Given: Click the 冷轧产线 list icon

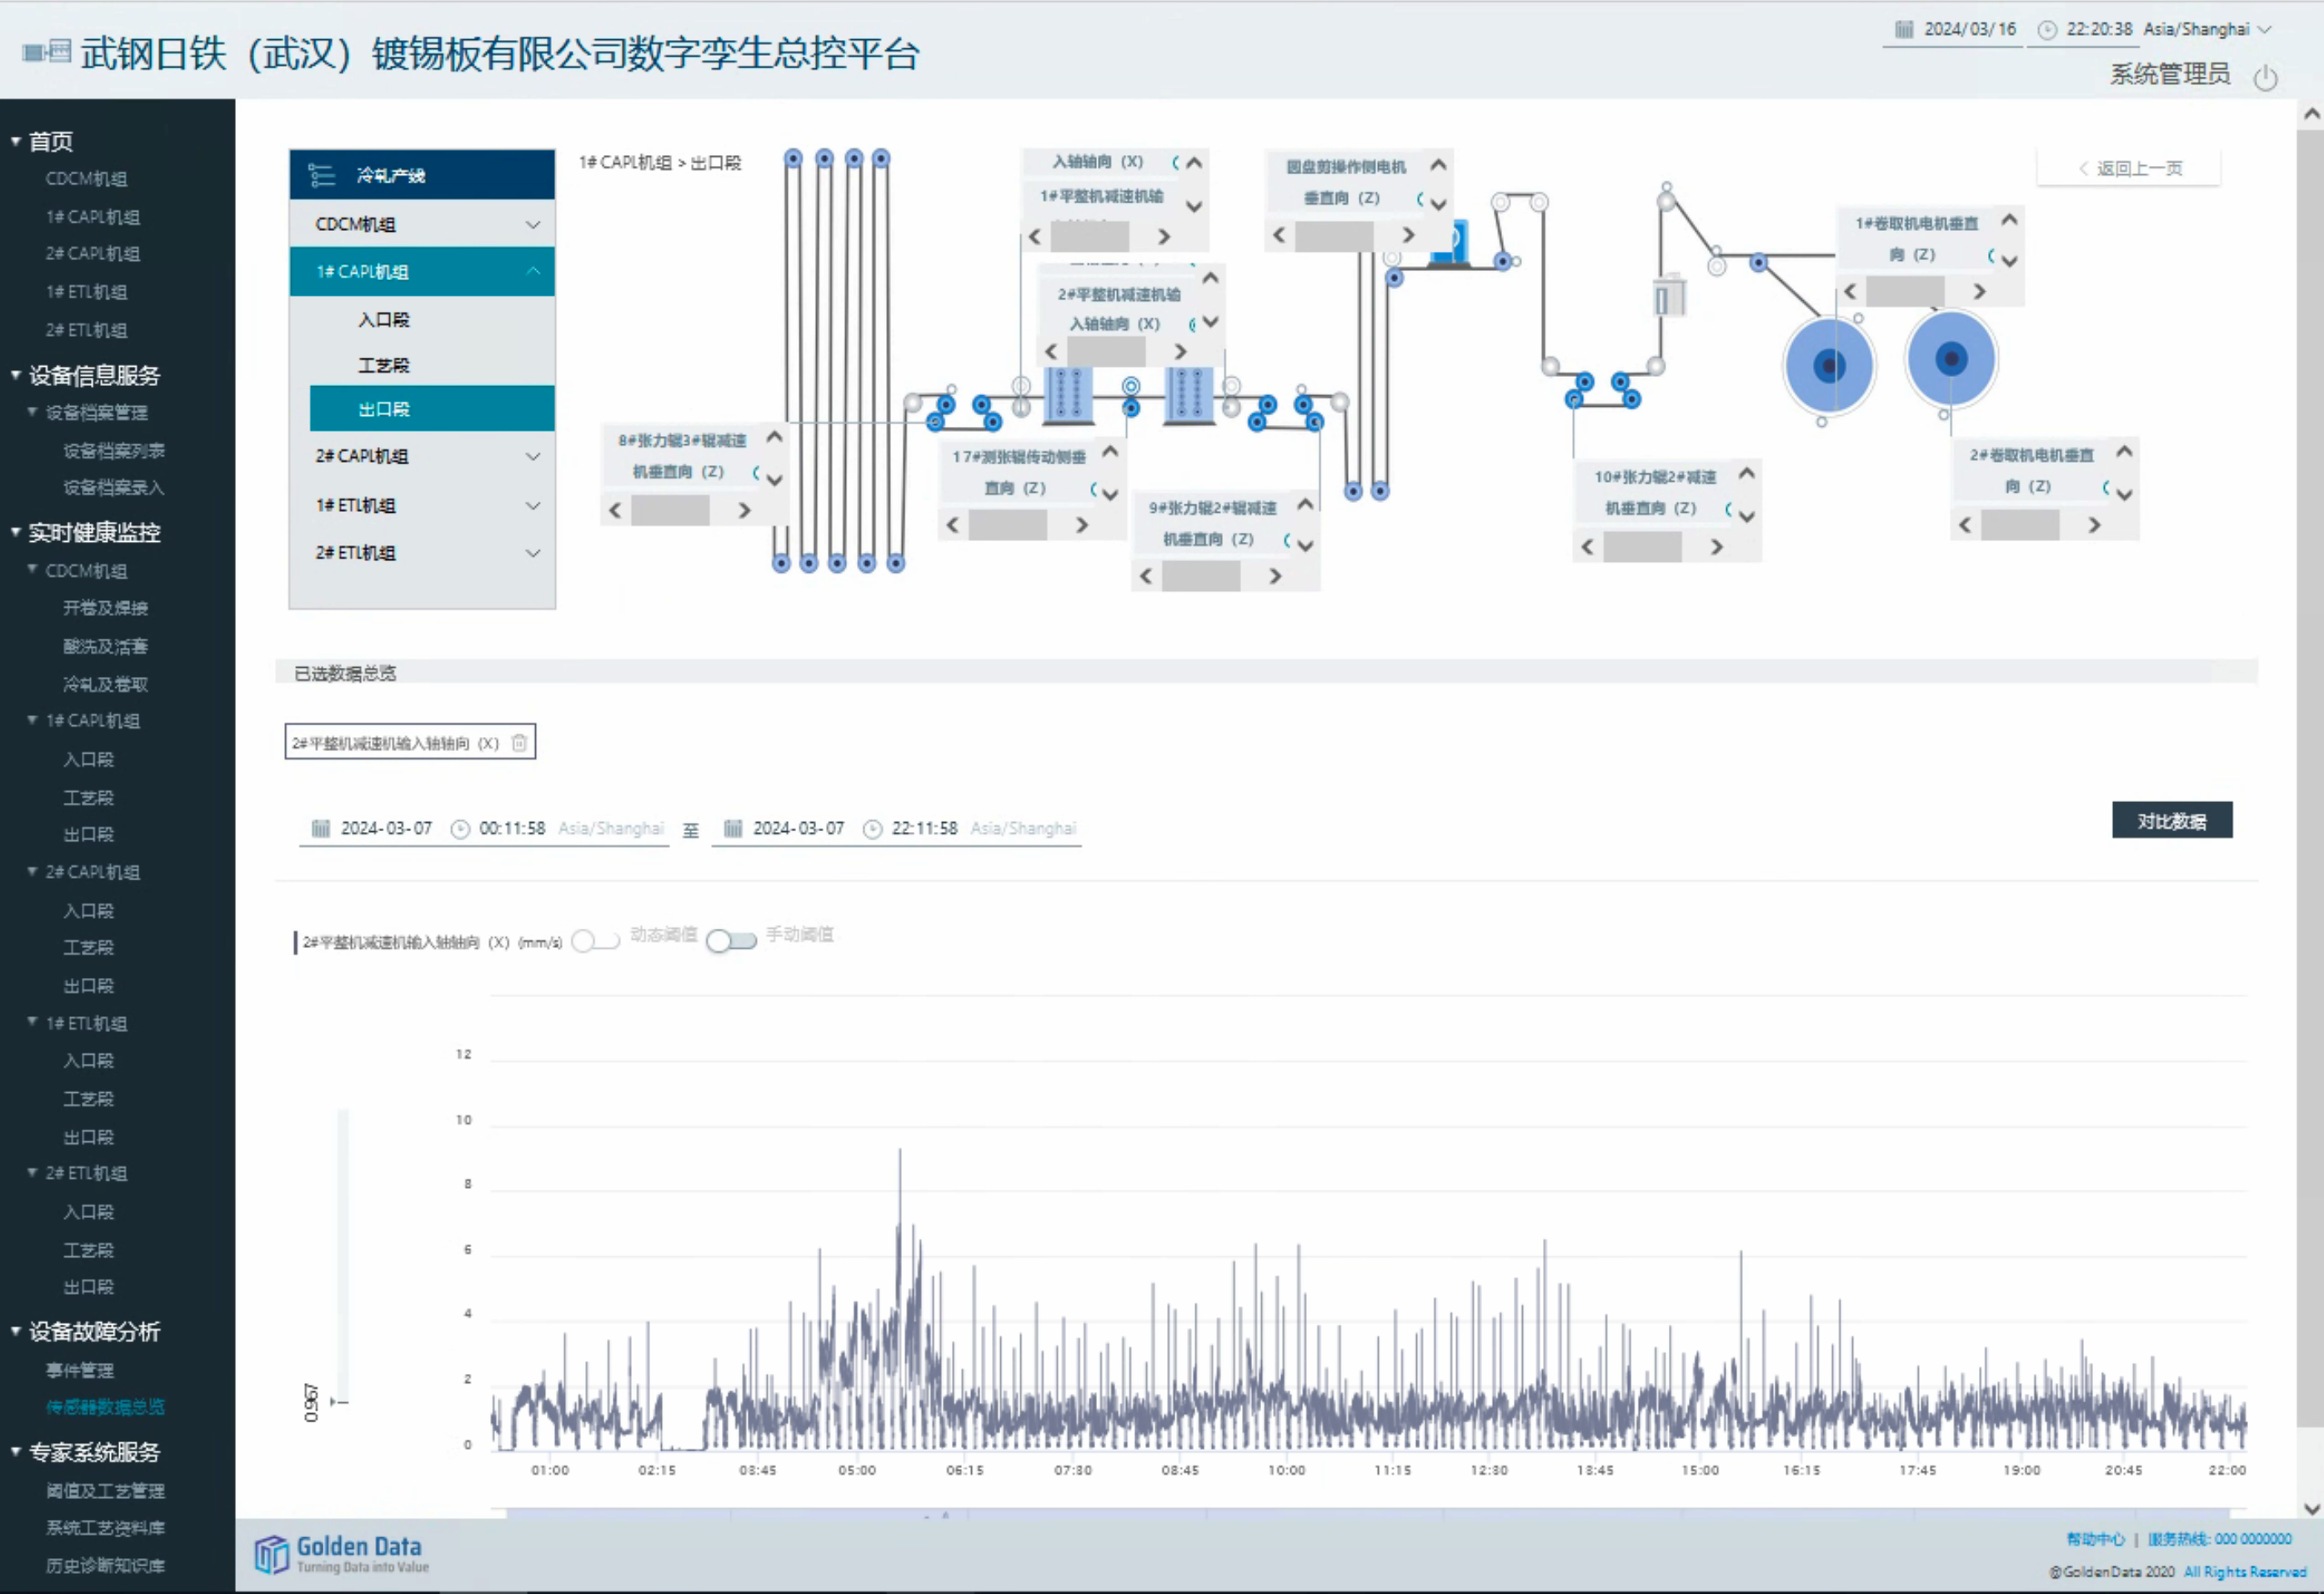Looking at the screenshot, I should [x=321, y=175].
